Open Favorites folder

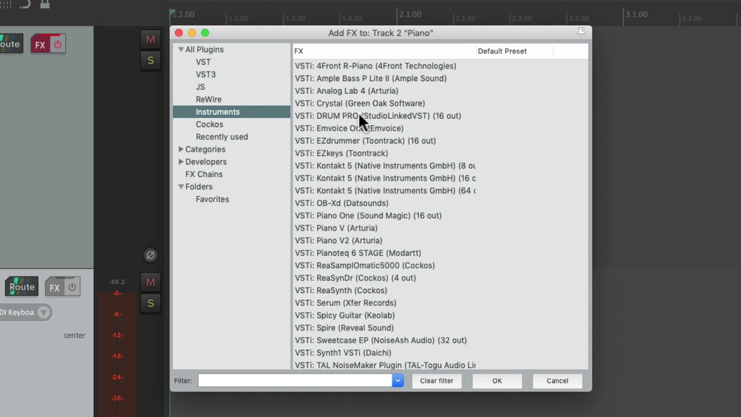pyautogui.click(x=212, y=199)
